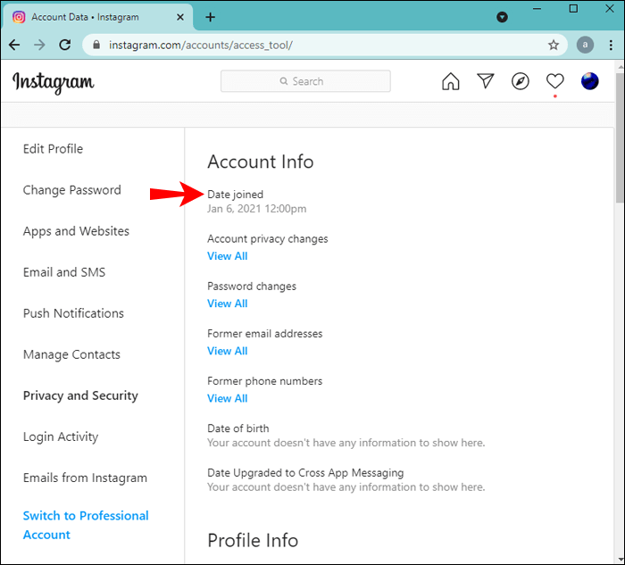Close the Account Data tab
This screenshot has height=565, width=625.
[180, 17]
